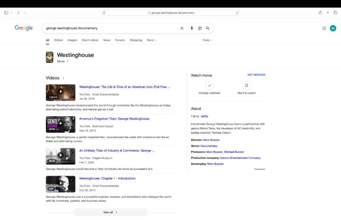Click the microphone voice search icon
341x220 pixels.
[192, 28]
